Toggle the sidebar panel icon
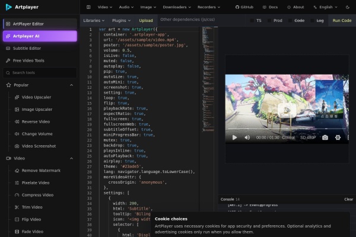Image resolution: width=356 pixels, height=237 pixels. click(x=88, y=7)
